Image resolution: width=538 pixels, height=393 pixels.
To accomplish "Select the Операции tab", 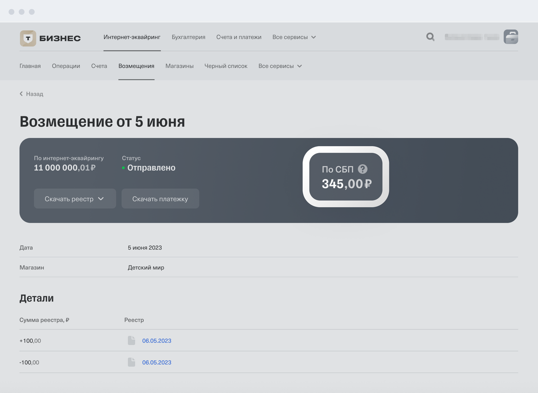I will pyautogui.click(x=66, y=66).
